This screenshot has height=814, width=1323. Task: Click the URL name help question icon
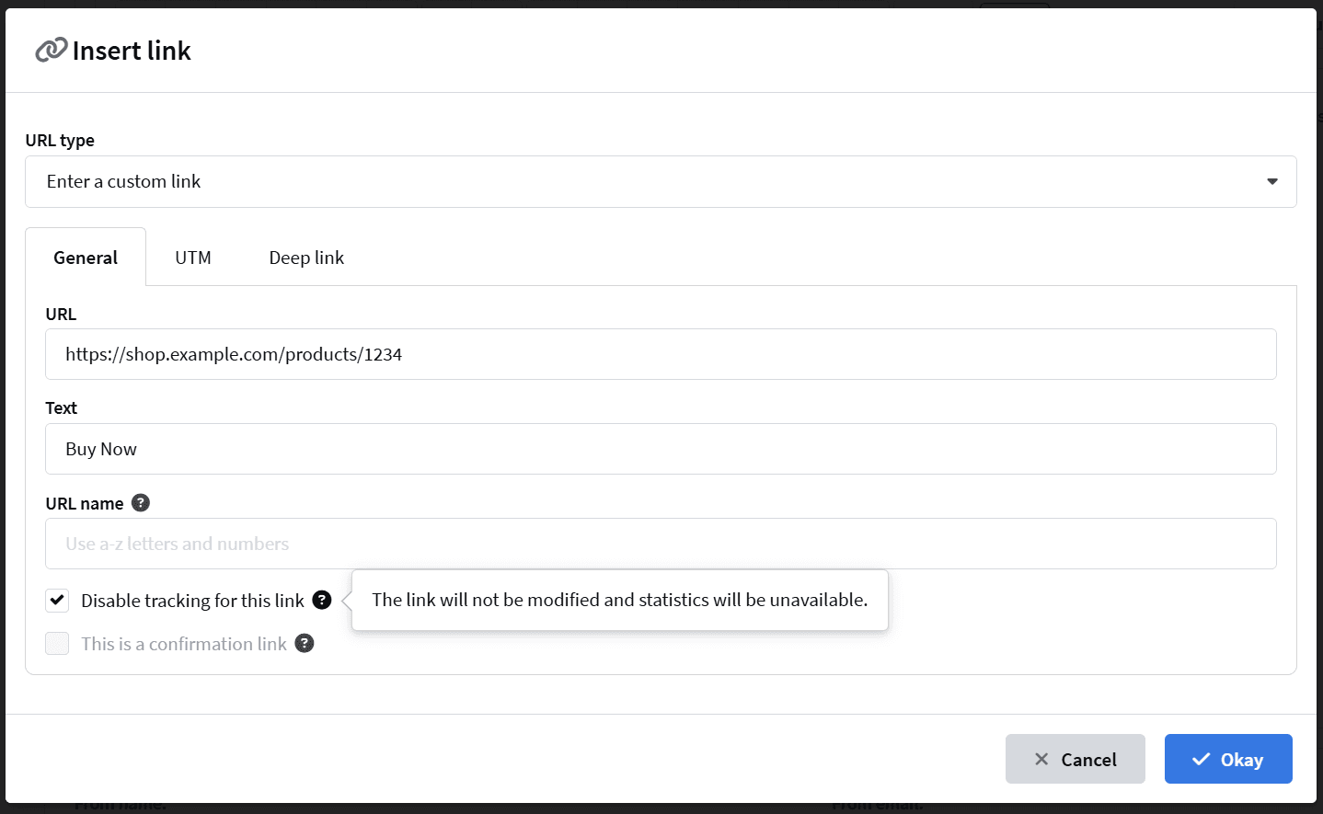pyautogui.click(x=141, y=503)
